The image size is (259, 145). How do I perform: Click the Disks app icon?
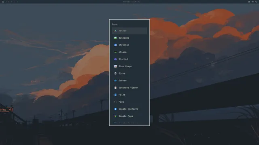115,73
